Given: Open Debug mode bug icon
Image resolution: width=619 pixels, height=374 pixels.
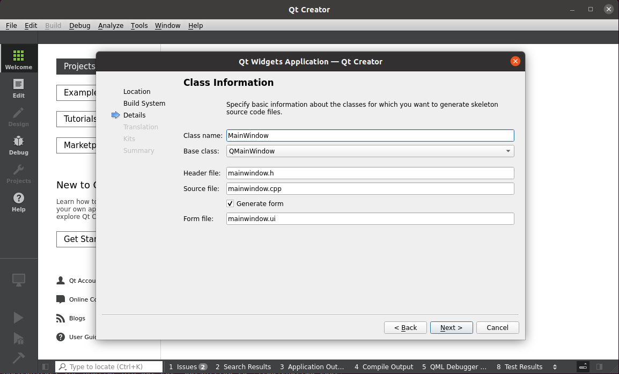Looking at the screenshot, I should pyautogui.click(x=19, y=141).
